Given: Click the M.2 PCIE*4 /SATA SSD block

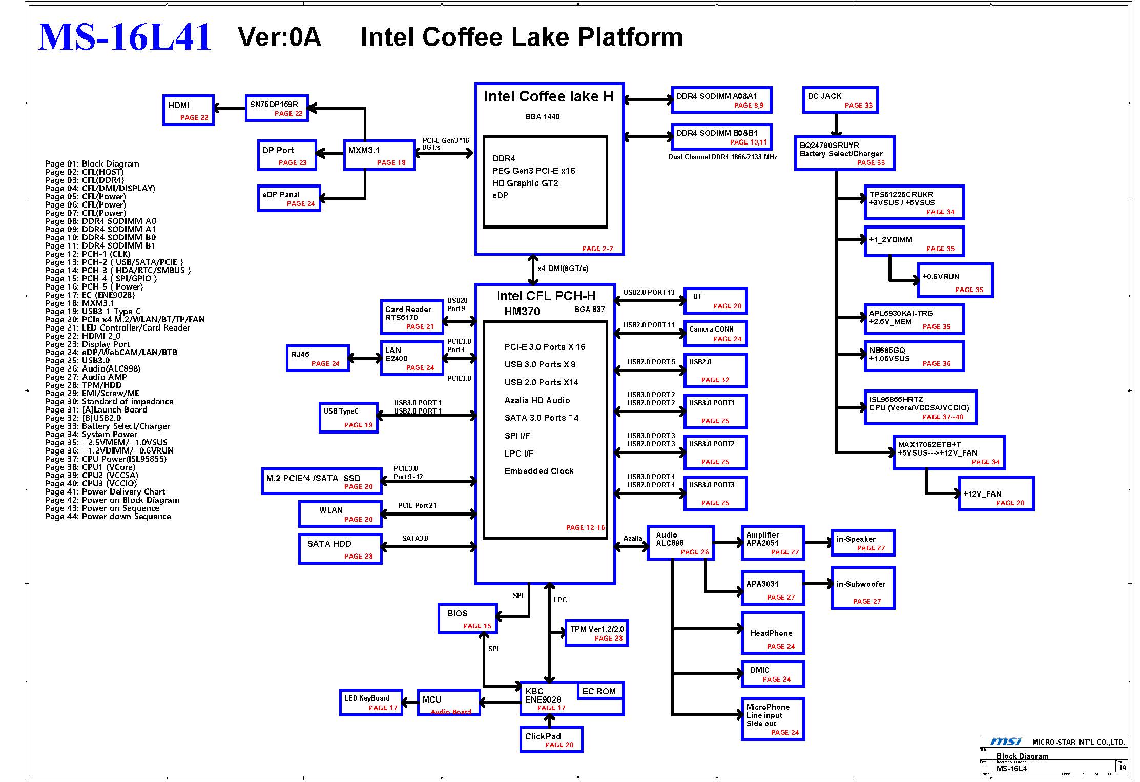Looking at the screenshot, I should pyautogui.click(x=322, y=481).
